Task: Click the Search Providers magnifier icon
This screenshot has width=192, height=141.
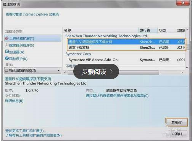Action: coord(7,45)
